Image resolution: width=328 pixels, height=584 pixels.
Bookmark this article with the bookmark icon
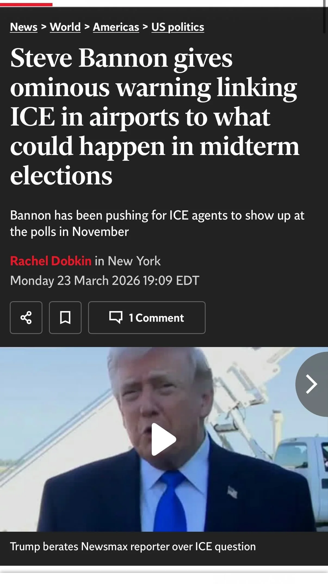(x=65, y=318)
